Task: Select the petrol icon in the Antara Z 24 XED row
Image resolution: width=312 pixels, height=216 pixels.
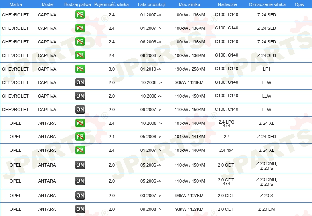Action: [80, 137]
